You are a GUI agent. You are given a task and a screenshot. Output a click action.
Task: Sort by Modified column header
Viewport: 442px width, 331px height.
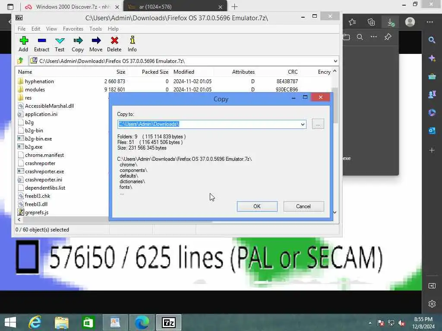point(184,72)
